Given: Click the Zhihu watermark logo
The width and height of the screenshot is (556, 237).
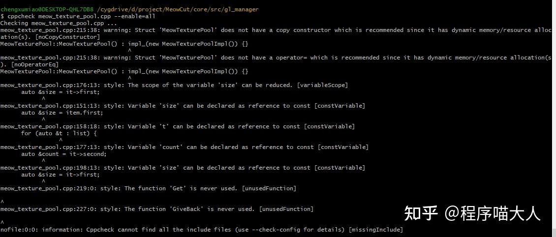Looking at the screenshot, I should pos(421,213).
